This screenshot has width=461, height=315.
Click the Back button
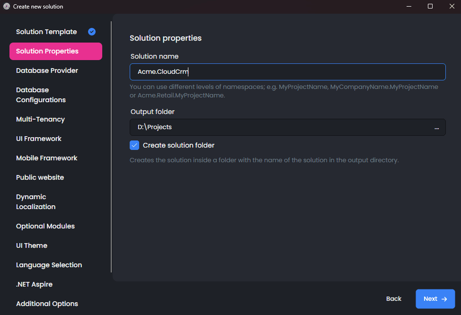click(x=393, y=298)
